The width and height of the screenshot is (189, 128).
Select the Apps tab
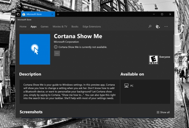coord(33,26)
